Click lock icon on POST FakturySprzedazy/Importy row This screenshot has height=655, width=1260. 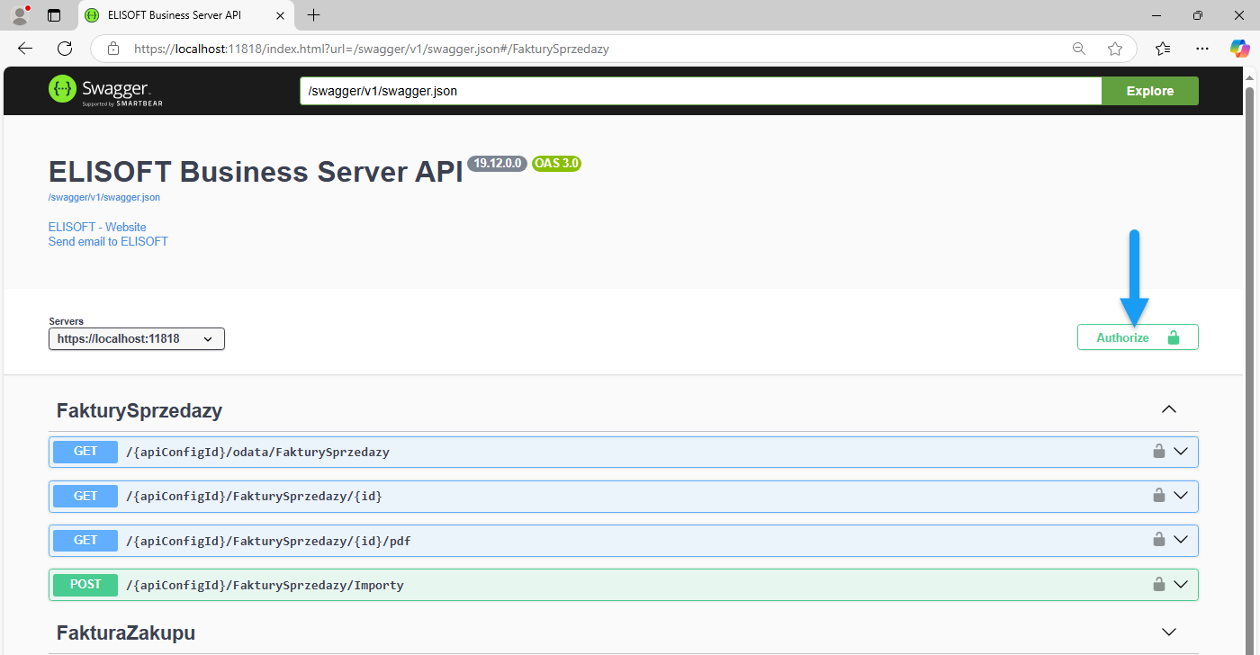click(x=1159, y=585)
